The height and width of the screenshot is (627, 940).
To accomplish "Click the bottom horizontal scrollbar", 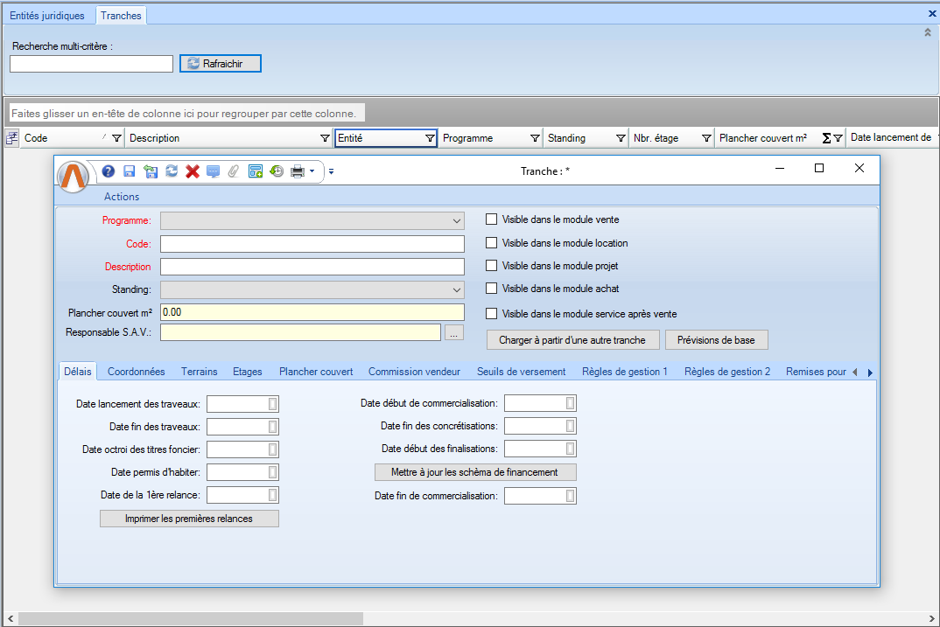I will point(190,618).
